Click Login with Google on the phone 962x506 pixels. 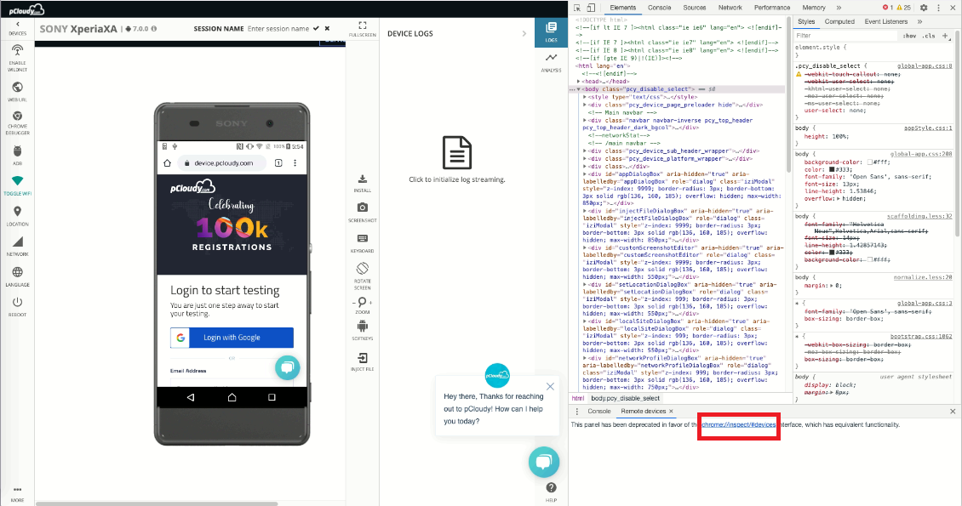coord(232,338)
